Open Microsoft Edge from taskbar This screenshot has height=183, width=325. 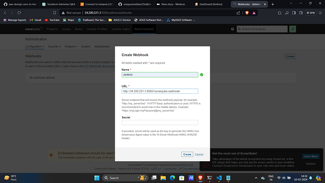[x=172, y=178]
